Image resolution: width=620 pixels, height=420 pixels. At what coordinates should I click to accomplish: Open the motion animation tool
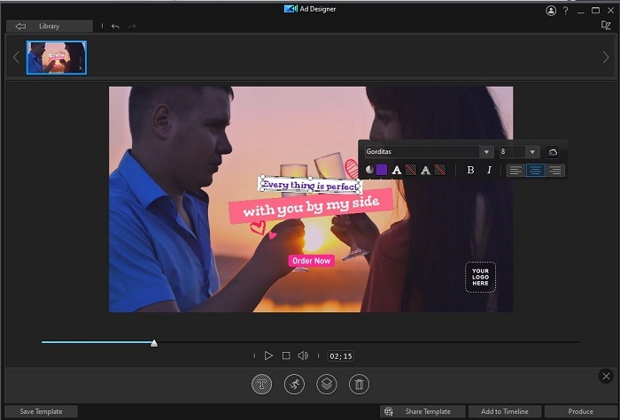click(x=294, y=384)
